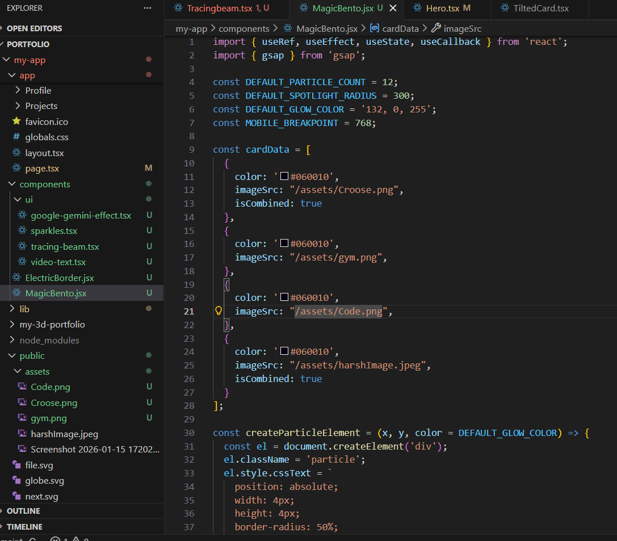The height and width of the screenshot is (541, 617).
Task: Click the components breadcrumb segment
Action: (x=244, y=28)
